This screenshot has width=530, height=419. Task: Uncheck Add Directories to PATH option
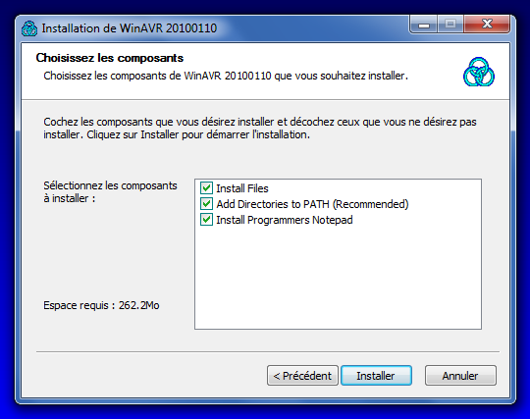point(206,204)
